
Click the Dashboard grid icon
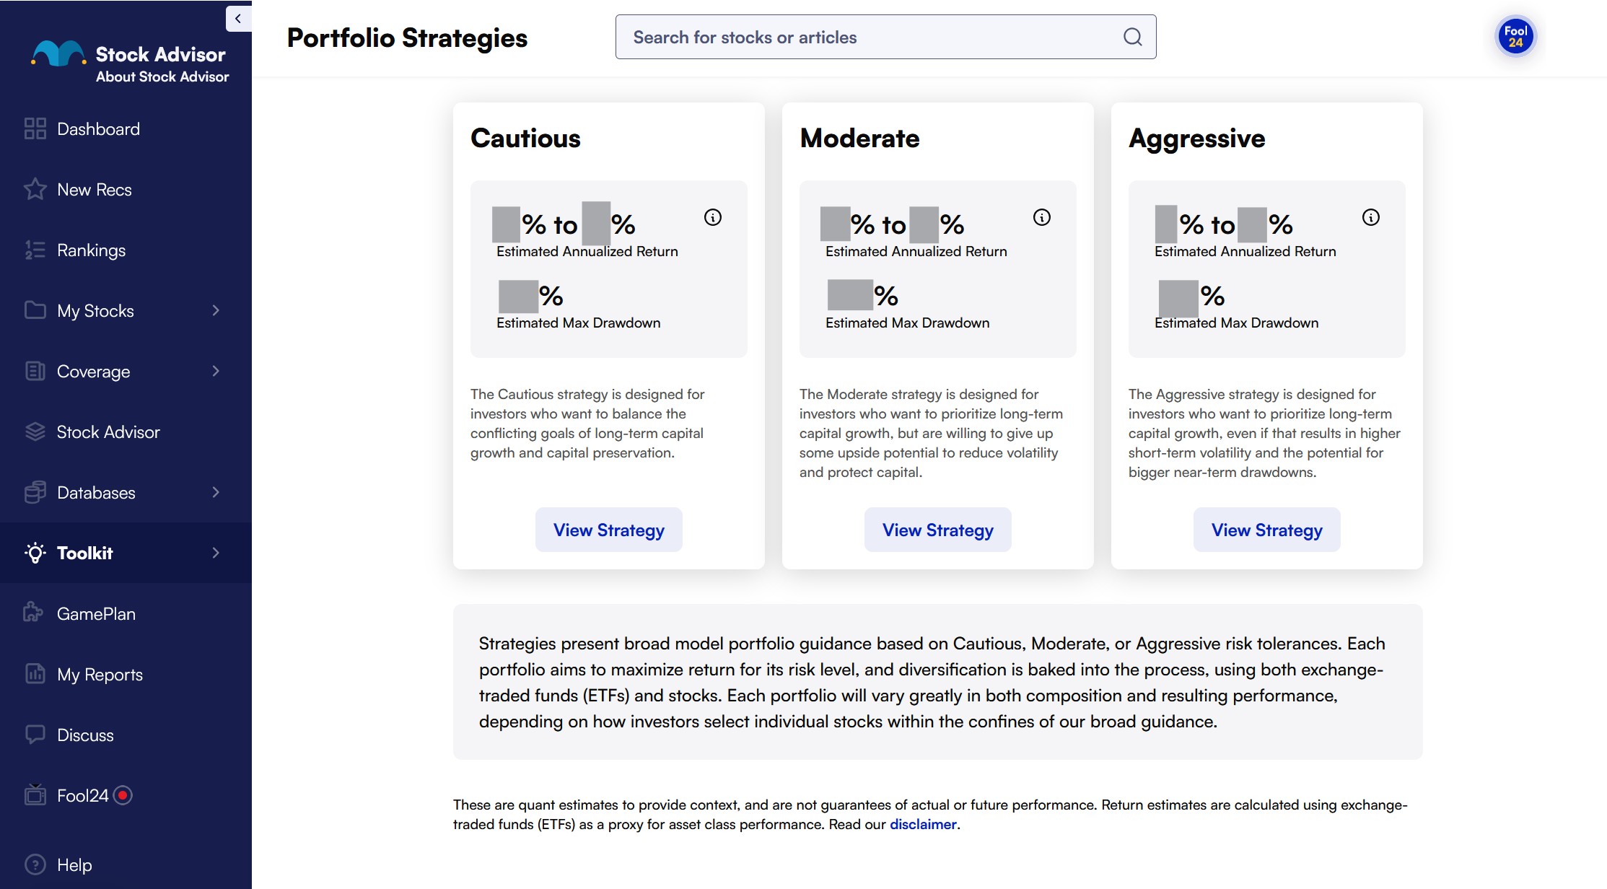coord(35,128)
